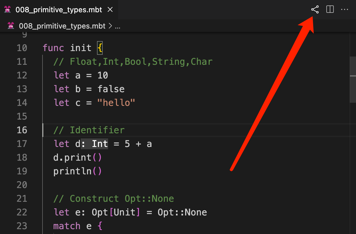Screen dimensions: 356x234
Task: Click the MoonBit file icon in tab
Action: coord(8,10)
